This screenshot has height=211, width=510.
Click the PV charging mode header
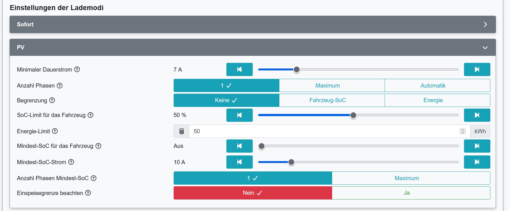pyautogui.click(x=253, y=47)
